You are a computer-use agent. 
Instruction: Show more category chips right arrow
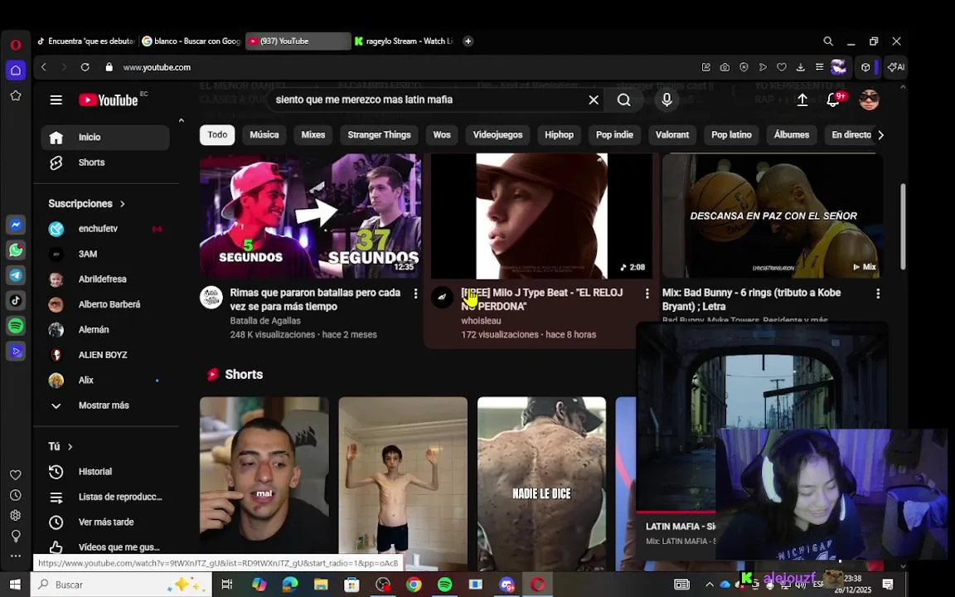click(x=880, y=135)
